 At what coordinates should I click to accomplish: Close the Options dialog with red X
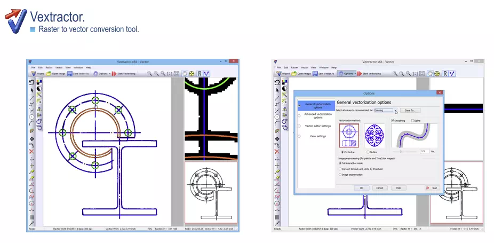pyautogui.click(x=440, y=93)
